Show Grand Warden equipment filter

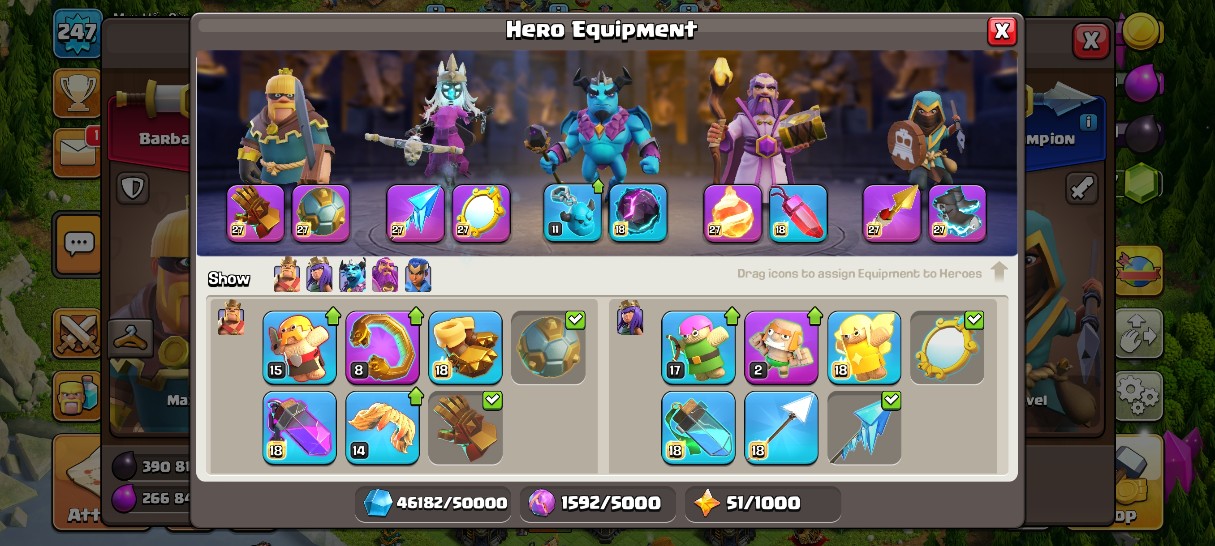tap(385, 275)
